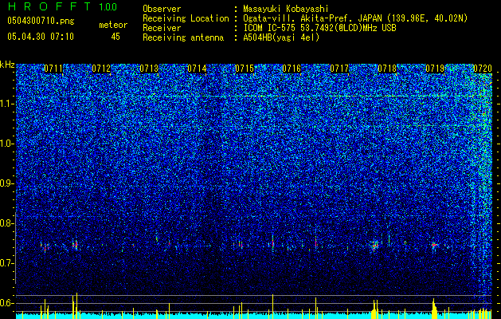This screenshot has width=501, height=319.
Task: Click the antenna text A504HB(yagi 4el)
Action: pos(281,37)
